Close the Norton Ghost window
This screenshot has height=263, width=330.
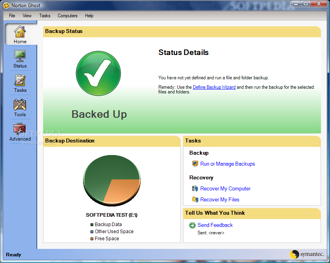tap(319, 4)
